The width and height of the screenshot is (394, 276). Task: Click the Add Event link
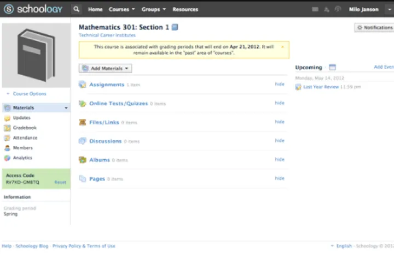click(384, 67)
